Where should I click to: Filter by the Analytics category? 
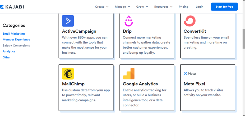tap(9, 51)
